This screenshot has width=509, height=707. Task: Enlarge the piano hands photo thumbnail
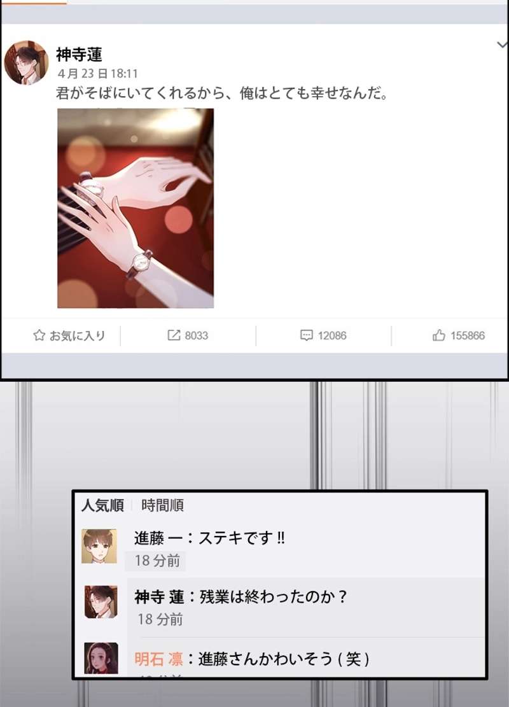[136, 208]
